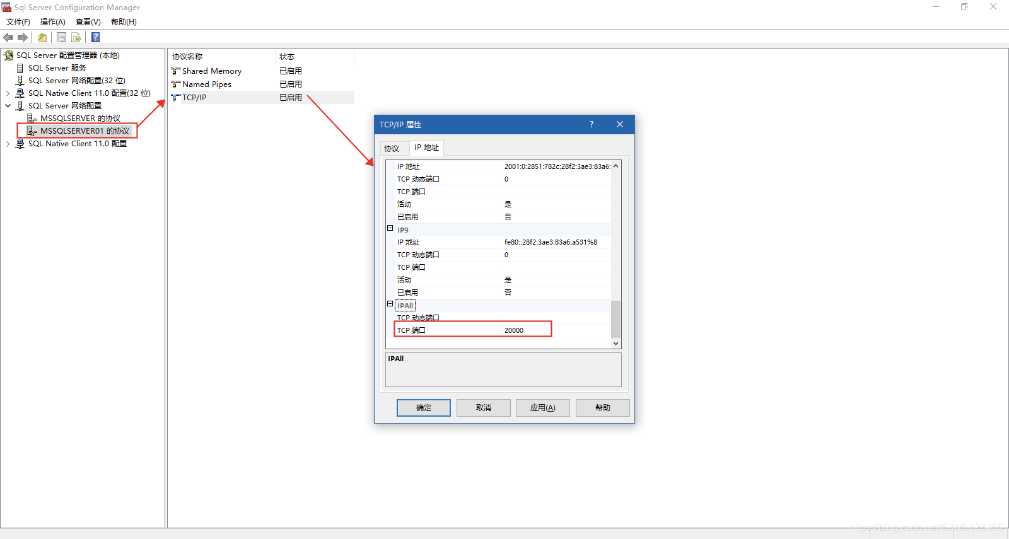Click the 协议名称 column header

pyautogui.click(x=221, y=57)
